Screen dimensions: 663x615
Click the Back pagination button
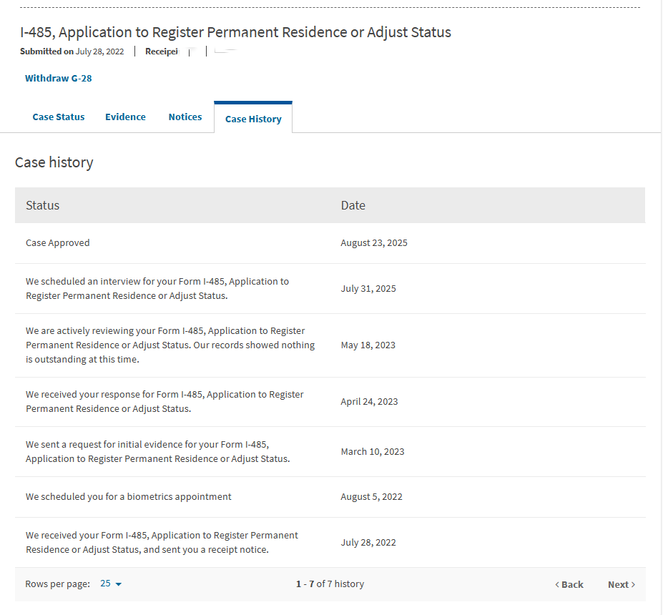[x=569, y=584]
